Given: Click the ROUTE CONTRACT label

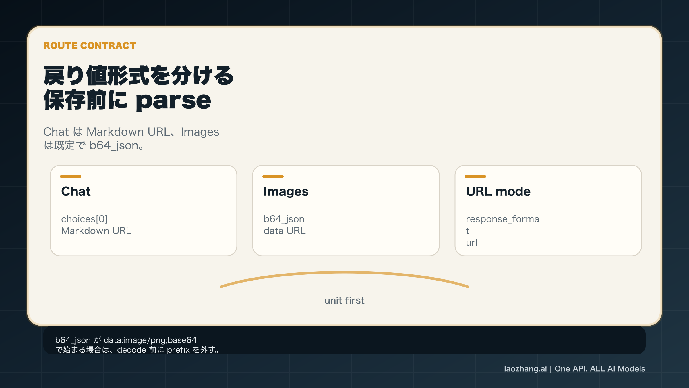Looking at the screenshot, I should [x=90, y=45].
